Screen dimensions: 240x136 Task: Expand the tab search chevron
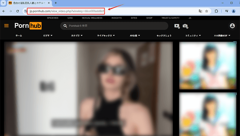(x=3, y=3)
